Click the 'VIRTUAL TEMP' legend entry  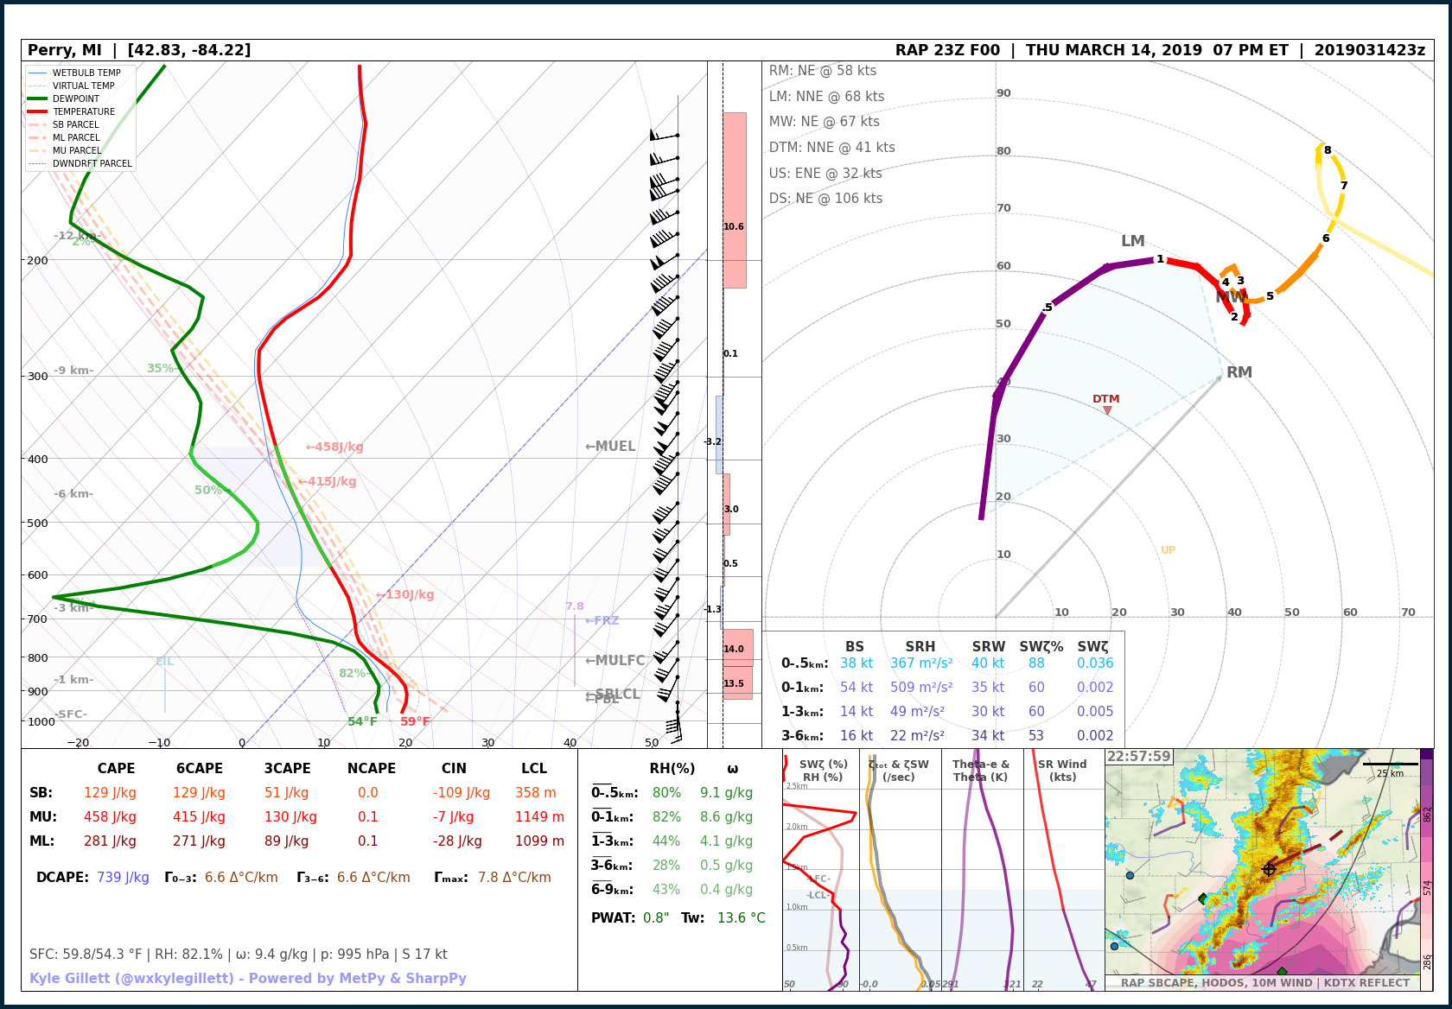point(83,86)
